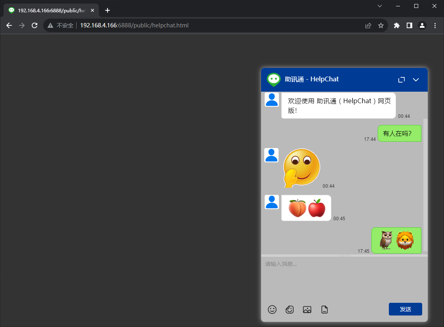
Task: Open the browser profile menu
Action: point(422,25)
